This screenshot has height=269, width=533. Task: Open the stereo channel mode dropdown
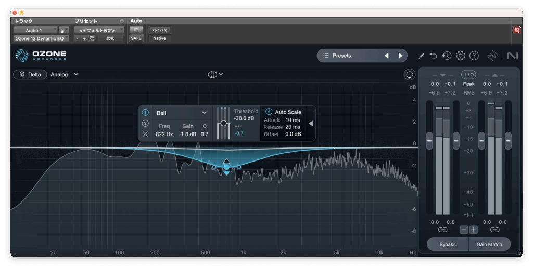[215, 74]
